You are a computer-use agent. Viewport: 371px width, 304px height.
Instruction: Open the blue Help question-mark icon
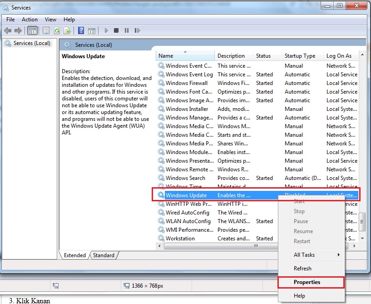[x=81, y=30]
